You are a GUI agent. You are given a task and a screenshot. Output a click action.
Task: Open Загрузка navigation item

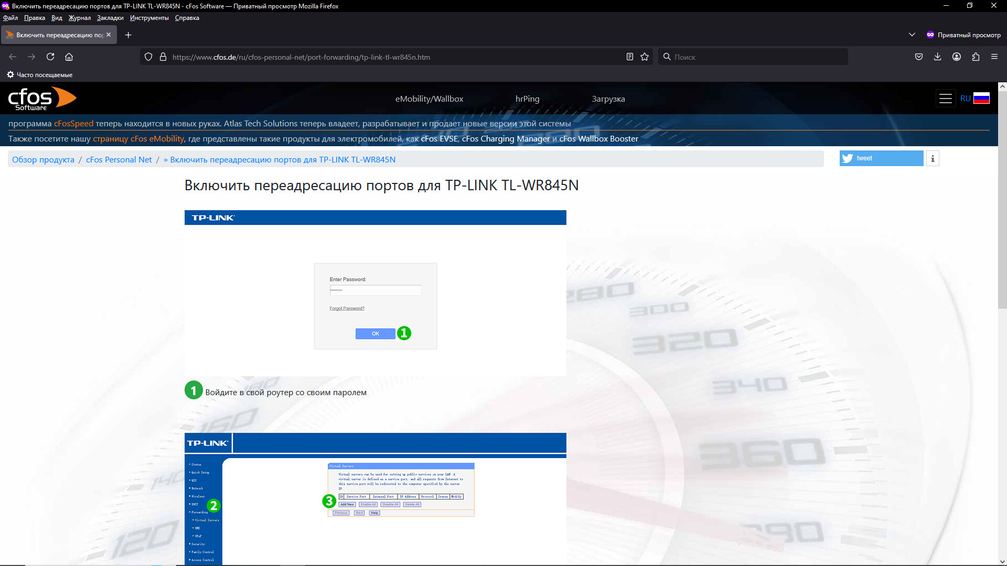click(608, 99)
